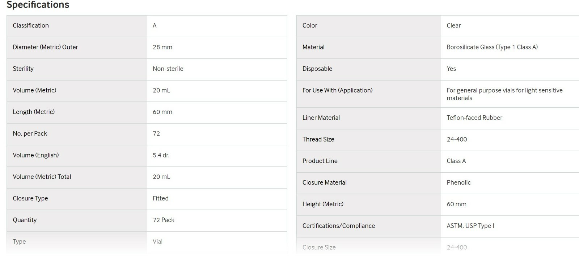Click the Non-sterile value
579x268 pixels.
(168, 69)
